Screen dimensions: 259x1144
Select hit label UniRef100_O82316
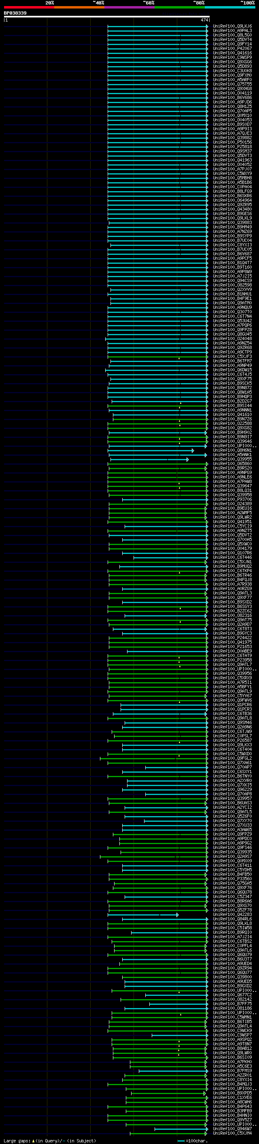click(x=232, y=616)
